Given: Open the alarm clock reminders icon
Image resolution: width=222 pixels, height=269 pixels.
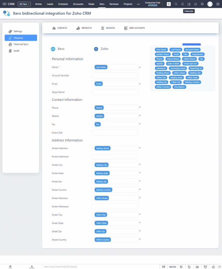Looking at the screenshot, I should (205, 267).
